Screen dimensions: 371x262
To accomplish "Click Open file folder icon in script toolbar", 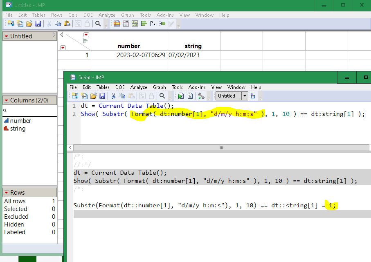I will point(93,96).
